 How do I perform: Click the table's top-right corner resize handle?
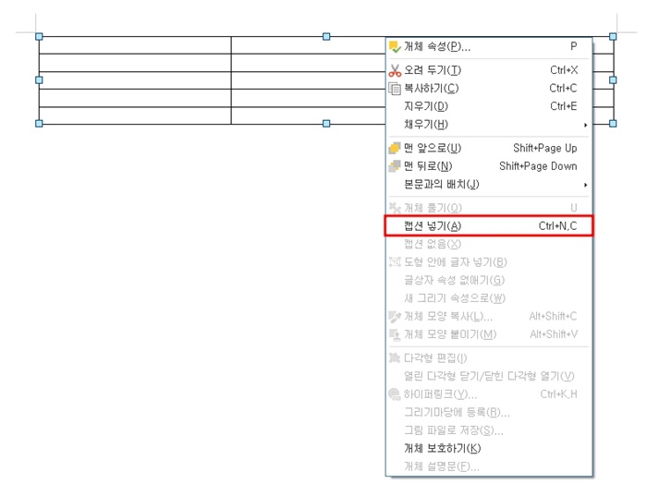(x=613, y=37)
